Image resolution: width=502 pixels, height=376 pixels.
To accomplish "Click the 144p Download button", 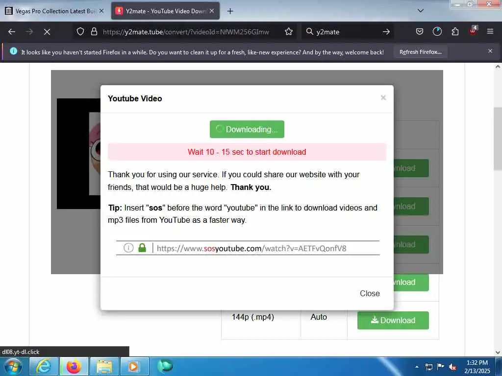I will pyautogui.click(x=393, y=320).
